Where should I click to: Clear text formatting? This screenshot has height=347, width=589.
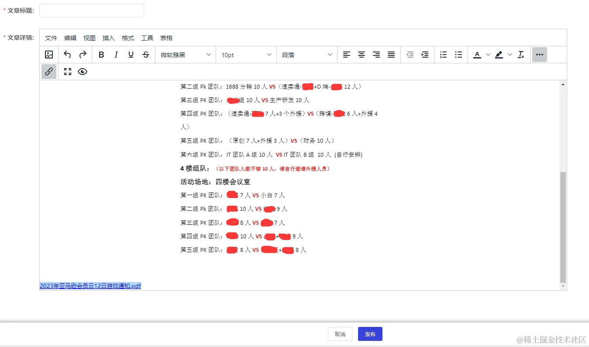coord(520,55)
